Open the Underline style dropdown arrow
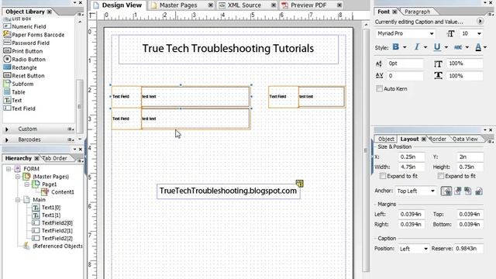The image size is (496, 279). [446, 47]
